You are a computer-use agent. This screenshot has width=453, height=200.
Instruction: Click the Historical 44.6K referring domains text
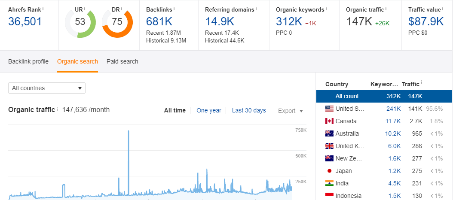point(224,41)
